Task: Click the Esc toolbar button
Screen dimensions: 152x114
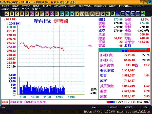Action: [x=123, y=14]
